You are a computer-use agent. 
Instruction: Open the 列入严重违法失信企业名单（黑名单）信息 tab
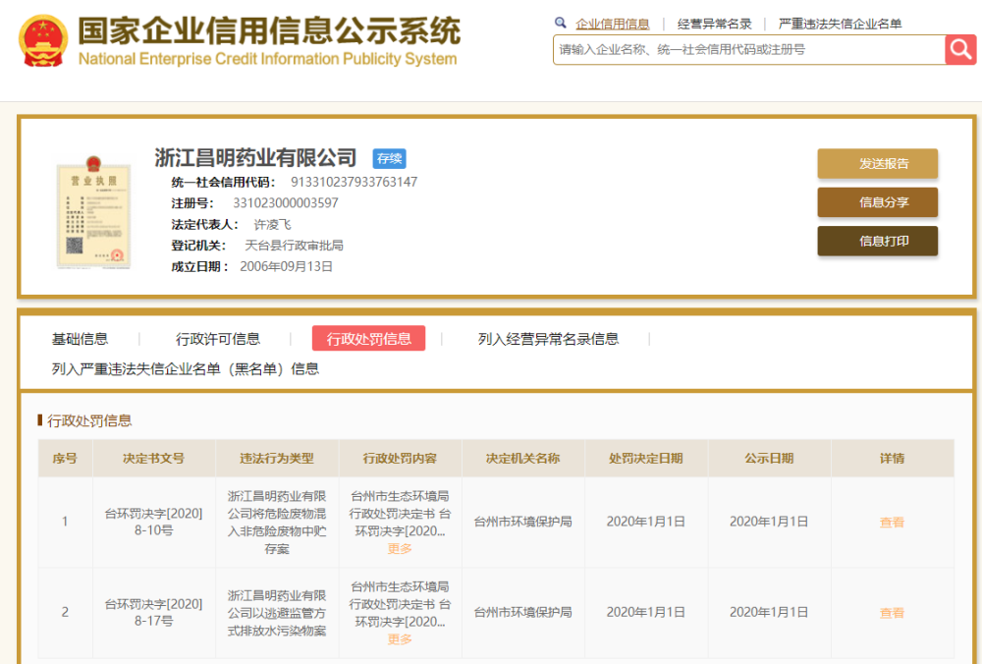click(186, 369)
